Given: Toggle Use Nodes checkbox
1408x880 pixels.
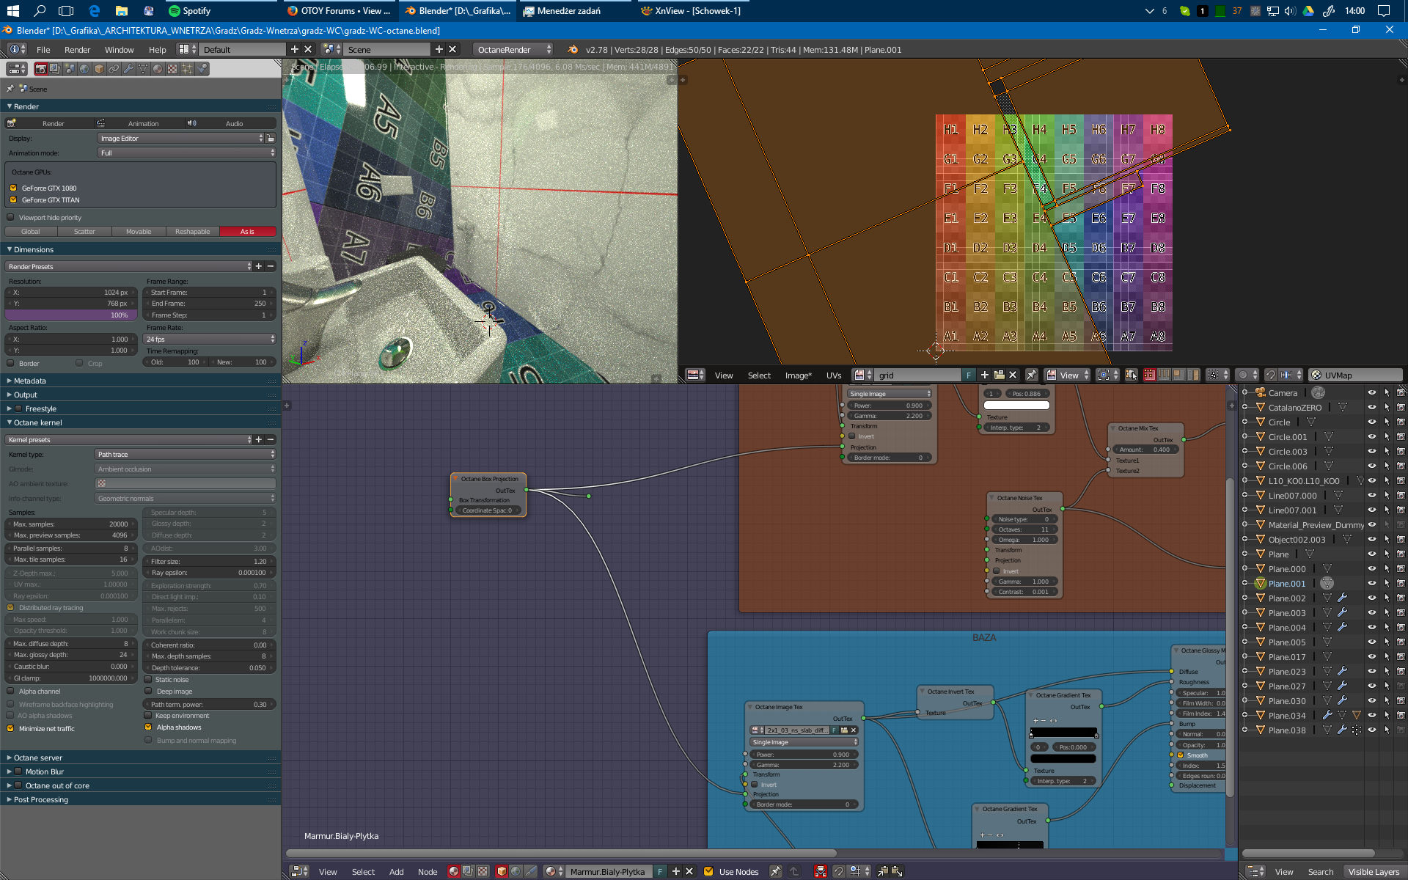Looking at the screenshot, I should [x=708, y=872].
